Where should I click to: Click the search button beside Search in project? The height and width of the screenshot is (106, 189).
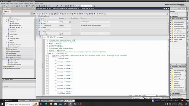pos(94,6)
